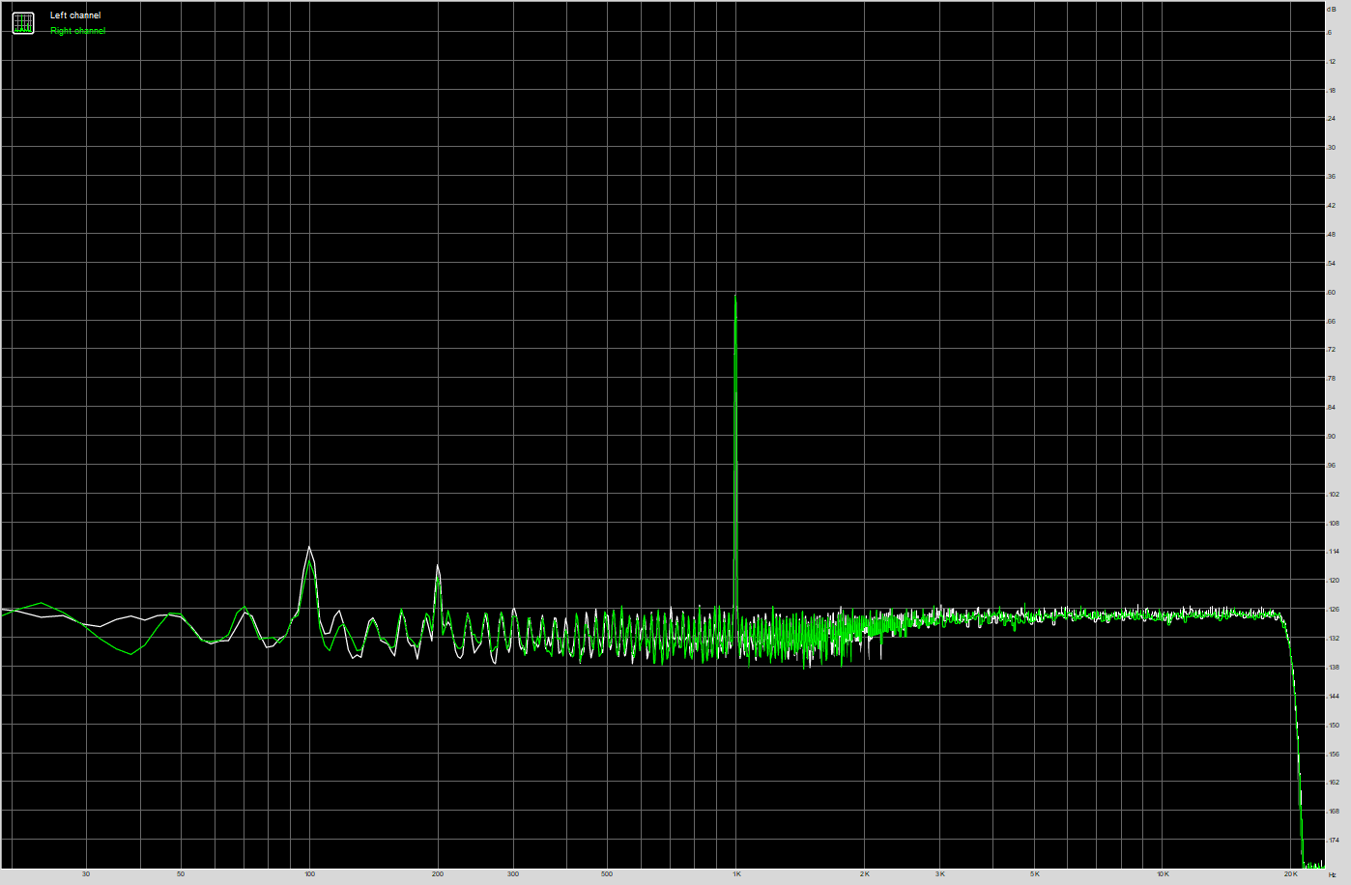
Task: Click the 1K frequency axis label
Action: click(x=736, y=874)
